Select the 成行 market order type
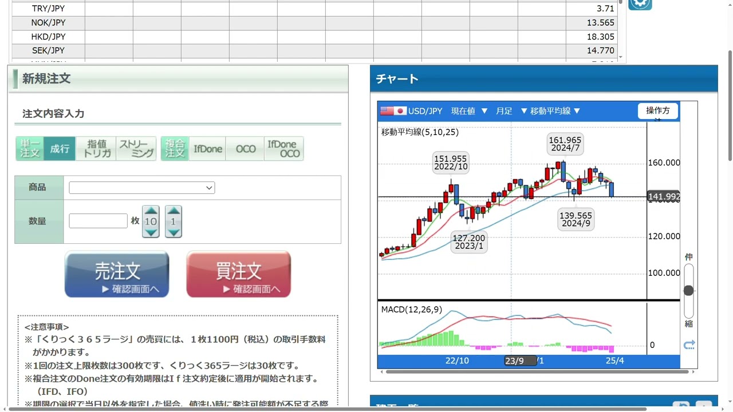733x412 pixels. tap(60, 149)
